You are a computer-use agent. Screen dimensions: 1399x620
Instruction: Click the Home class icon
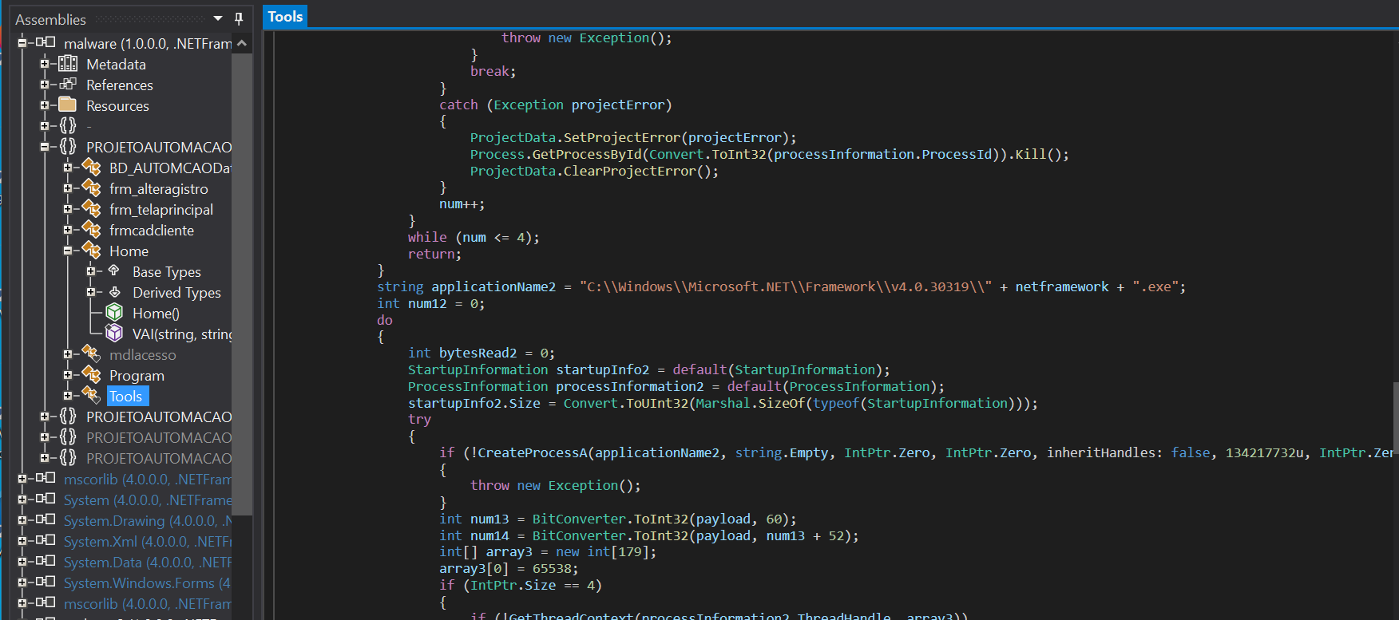(91, 250)
